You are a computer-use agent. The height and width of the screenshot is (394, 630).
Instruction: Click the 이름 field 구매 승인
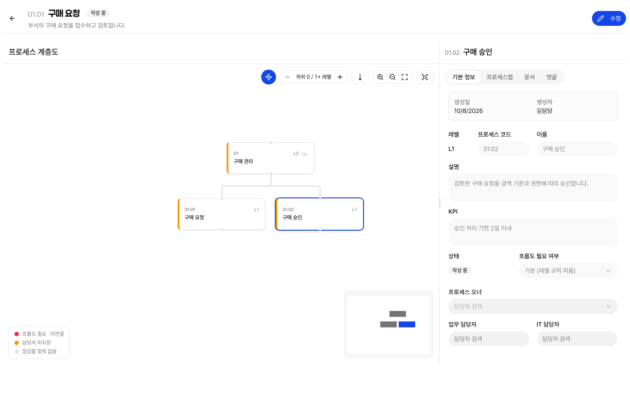coord(577,149)
